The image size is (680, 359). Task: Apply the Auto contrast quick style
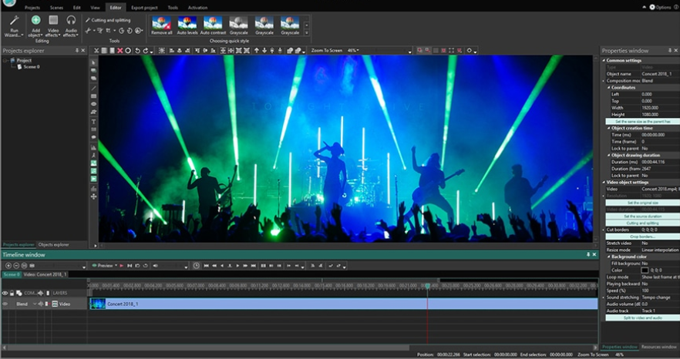tap(213, 25)
